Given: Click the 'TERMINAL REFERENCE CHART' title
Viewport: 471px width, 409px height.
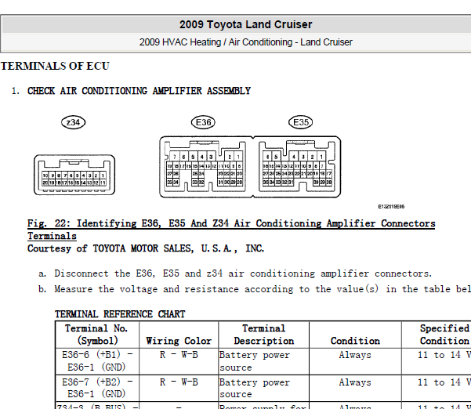Looking at the screenshot, I should pos(120,314).
